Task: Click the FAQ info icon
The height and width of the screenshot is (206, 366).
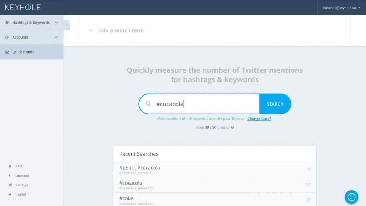Action: pos(10,166)
